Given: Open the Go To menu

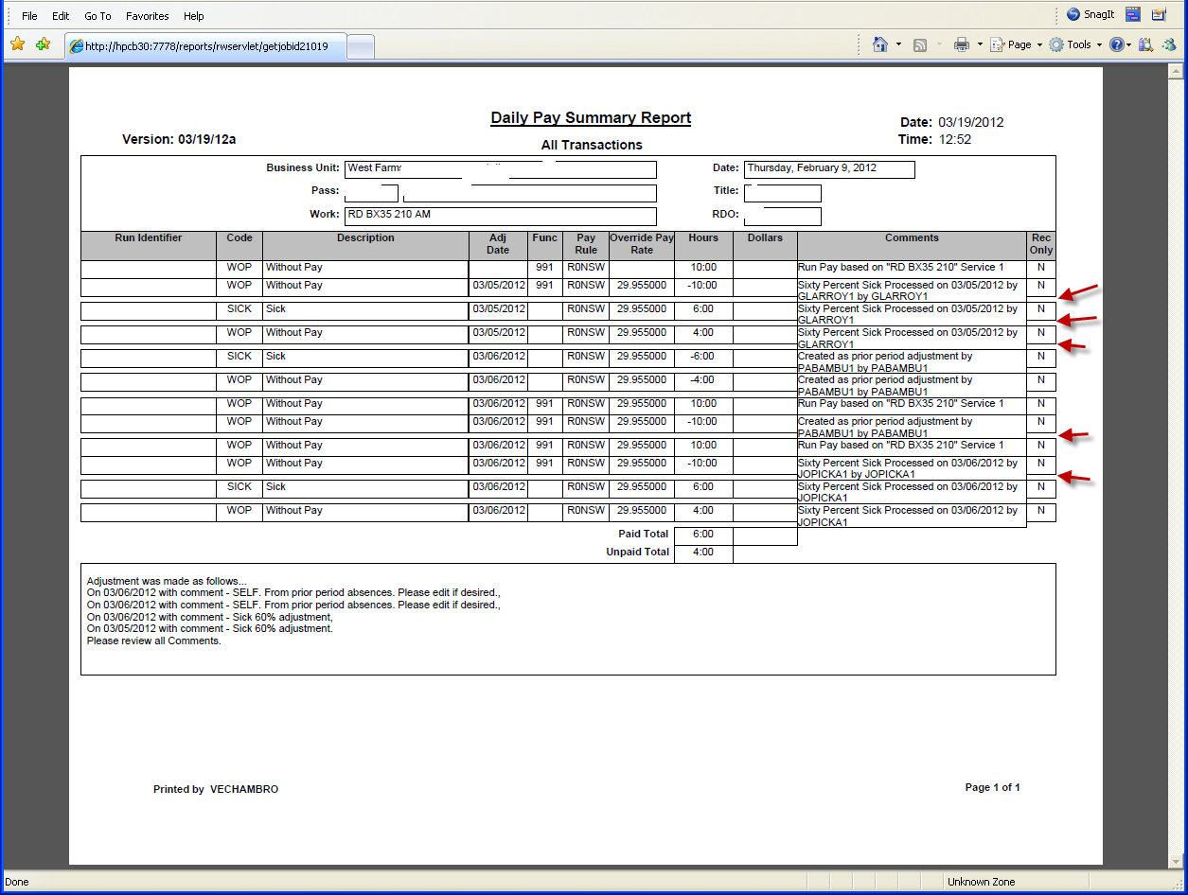Looking at the screenshot, I should [x=98, y=16].
